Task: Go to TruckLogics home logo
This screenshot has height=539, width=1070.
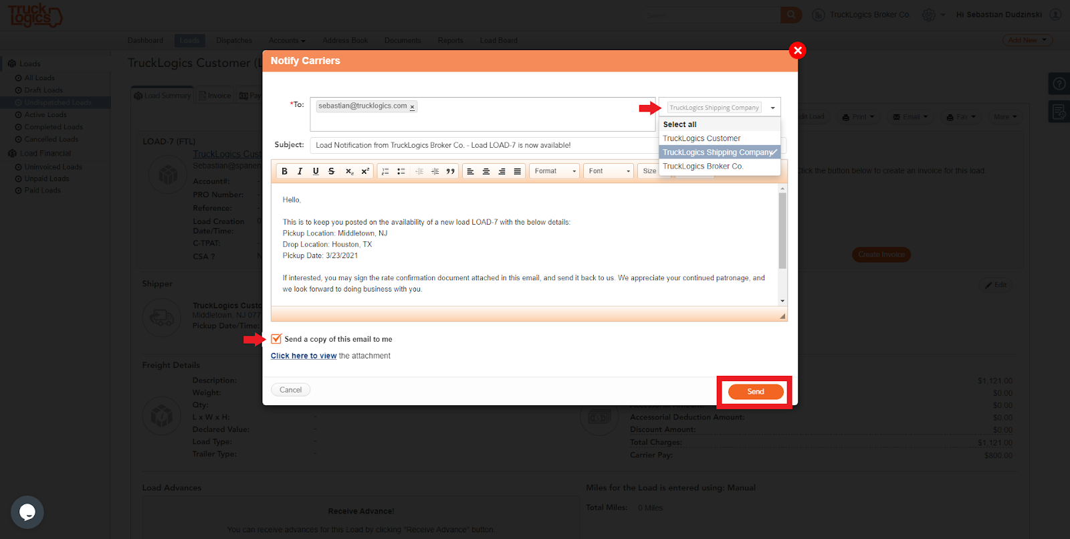Action: pos(35,15)
